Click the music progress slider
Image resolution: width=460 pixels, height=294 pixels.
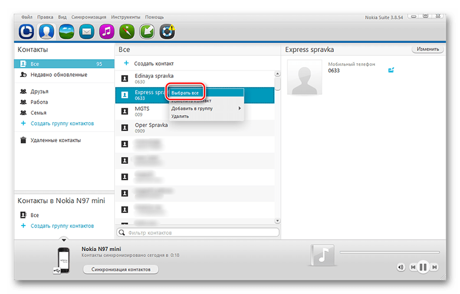389,252
